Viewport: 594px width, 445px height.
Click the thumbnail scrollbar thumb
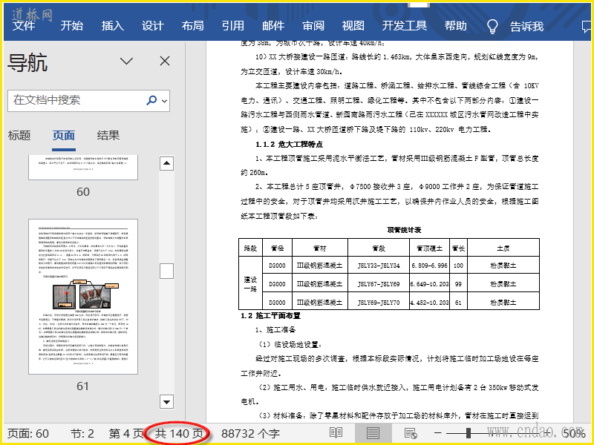pos(166,271)
